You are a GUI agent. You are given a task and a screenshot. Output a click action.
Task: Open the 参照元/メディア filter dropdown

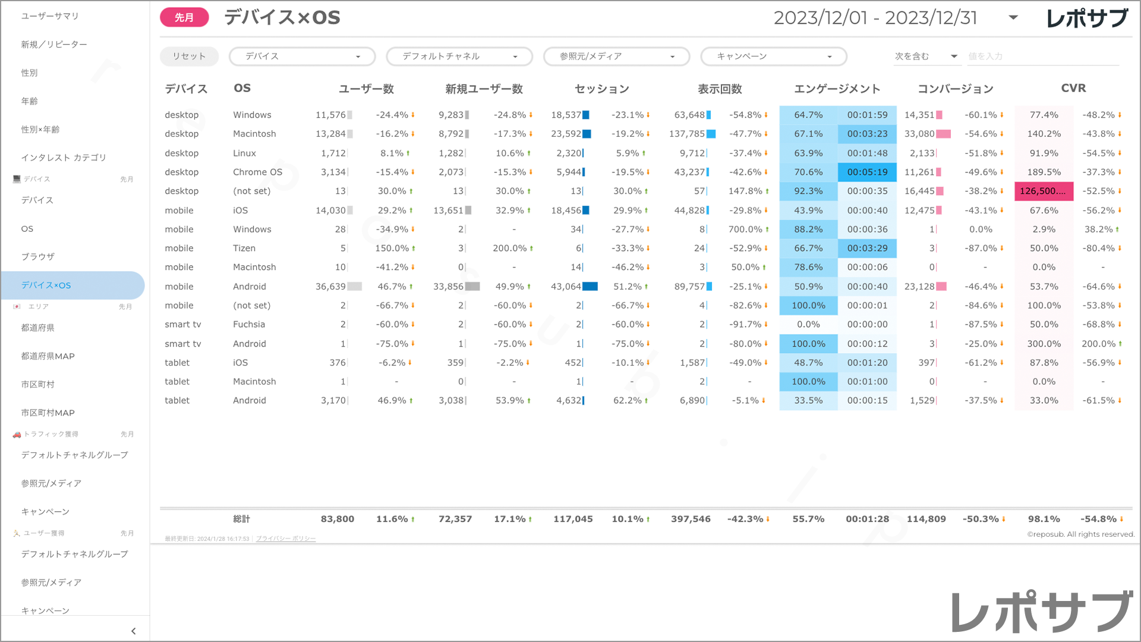click(x=616, y=56)
